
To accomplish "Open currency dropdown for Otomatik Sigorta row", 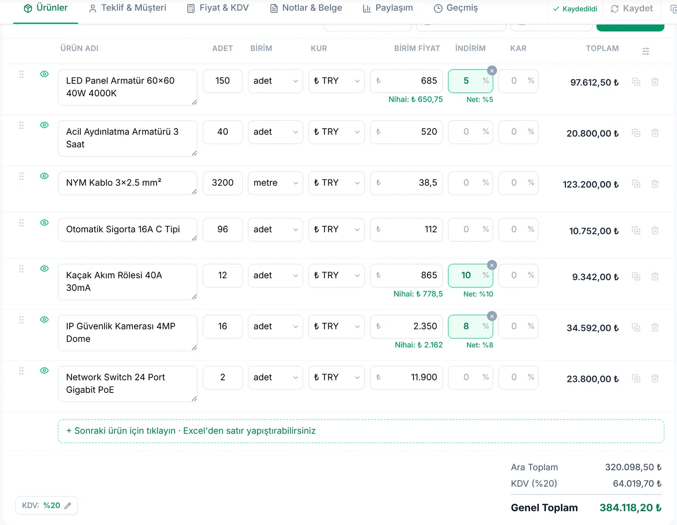I will point(337,229).
